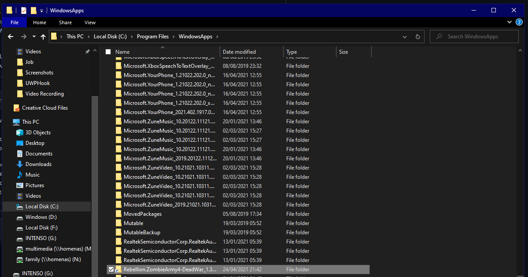The height and width of the screenshot is (277, 528).
Task: Click the Pictures icon in sidebar
Action: [20, 185]
